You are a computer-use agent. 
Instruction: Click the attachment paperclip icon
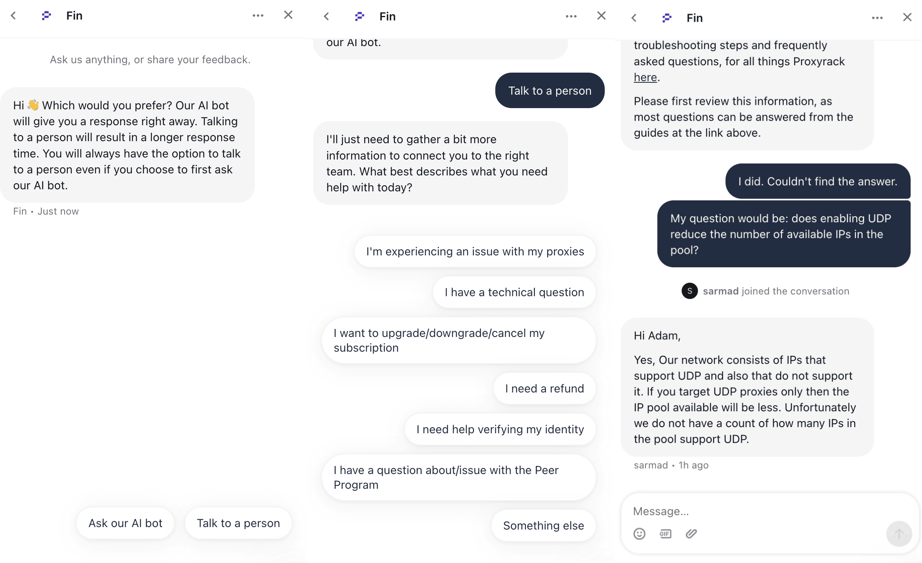click(x=691, y=534)
